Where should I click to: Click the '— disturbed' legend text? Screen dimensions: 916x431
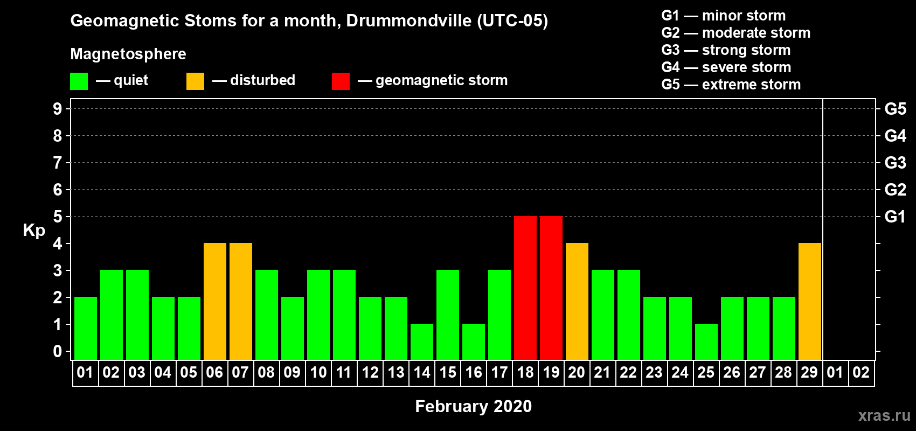(254, 80)
